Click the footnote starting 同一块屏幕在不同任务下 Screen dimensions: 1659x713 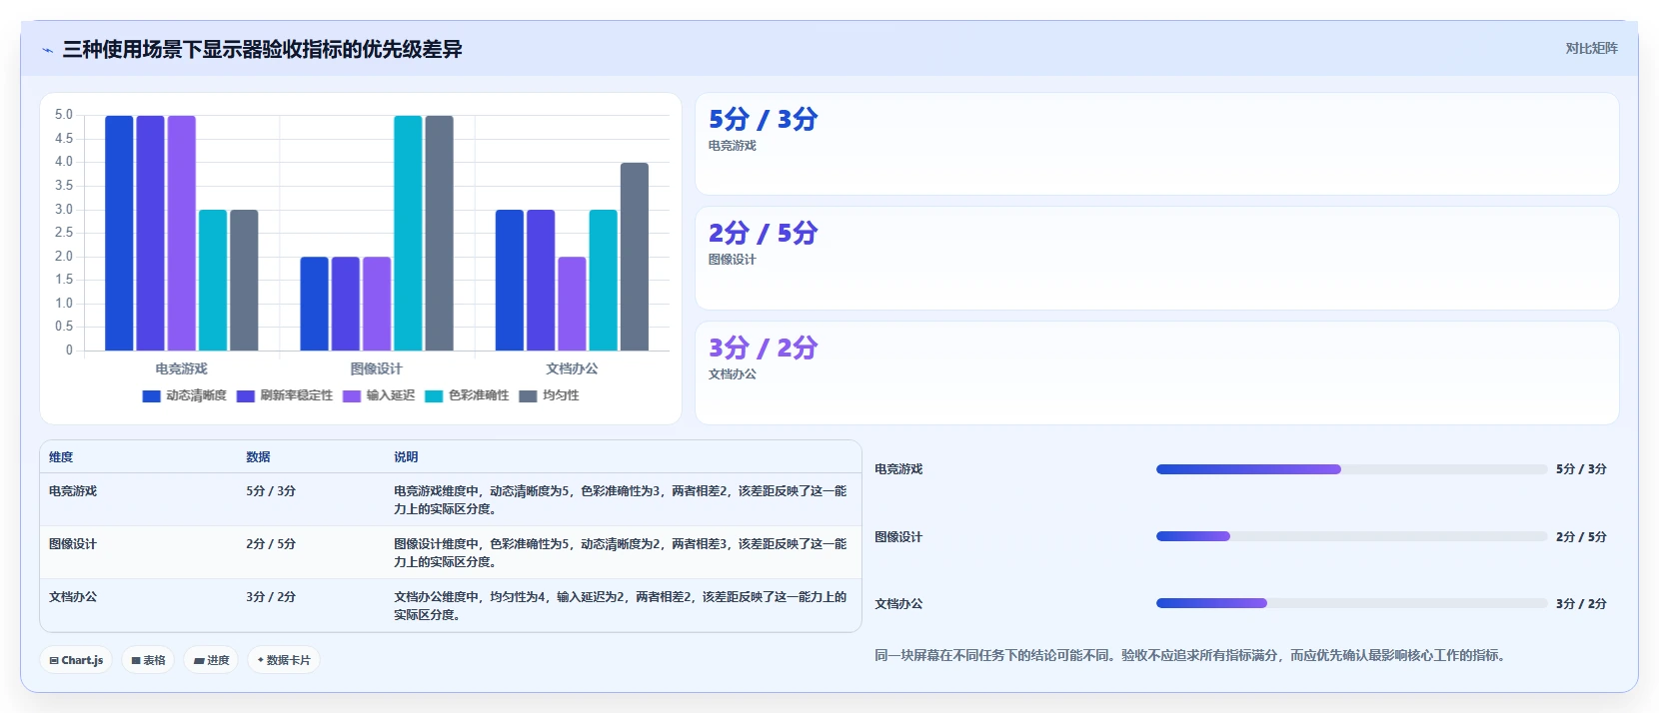click(x=1190, y=656)
